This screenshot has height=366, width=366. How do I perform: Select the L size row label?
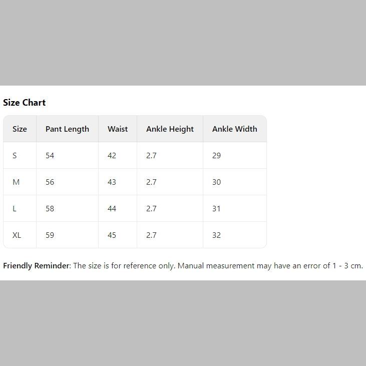[x=15, y=209]
